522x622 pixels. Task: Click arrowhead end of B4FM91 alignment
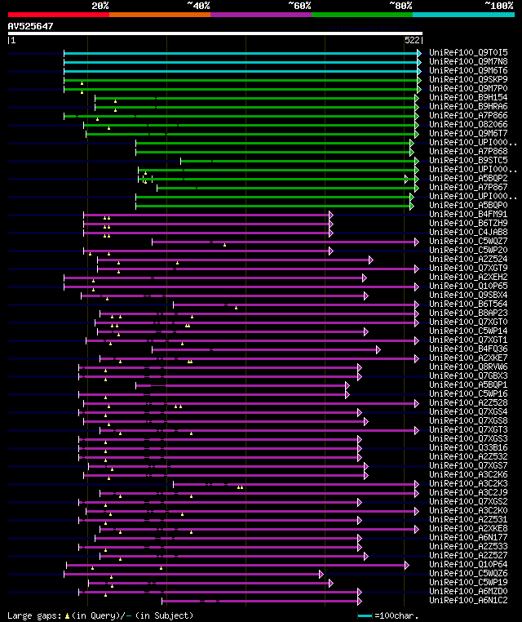[331, 215]
